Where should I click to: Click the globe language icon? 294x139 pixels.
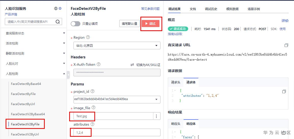tap(56, 8)
